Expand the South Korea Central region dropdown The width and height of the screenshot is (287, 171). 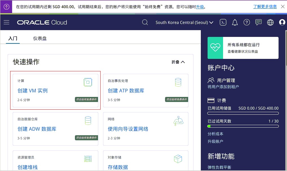point(184,22)
